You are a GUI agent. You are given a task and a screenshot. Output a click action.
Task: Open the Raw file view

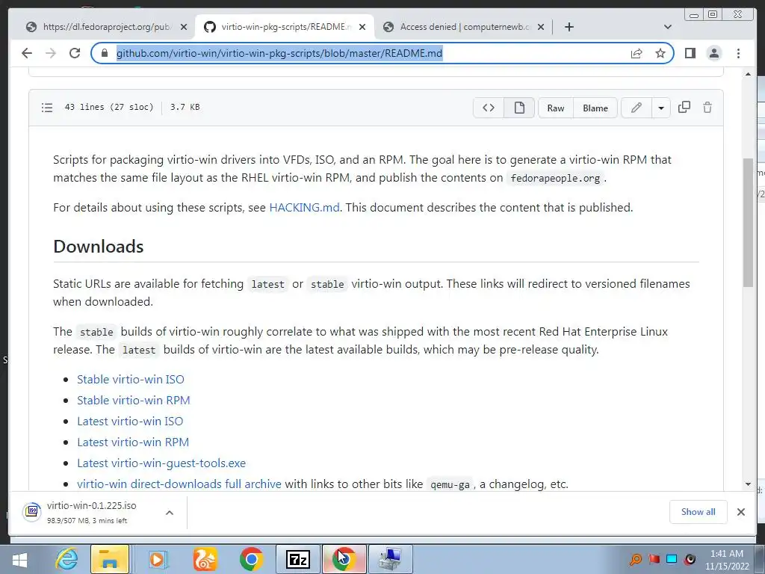(x=556, y=108)
